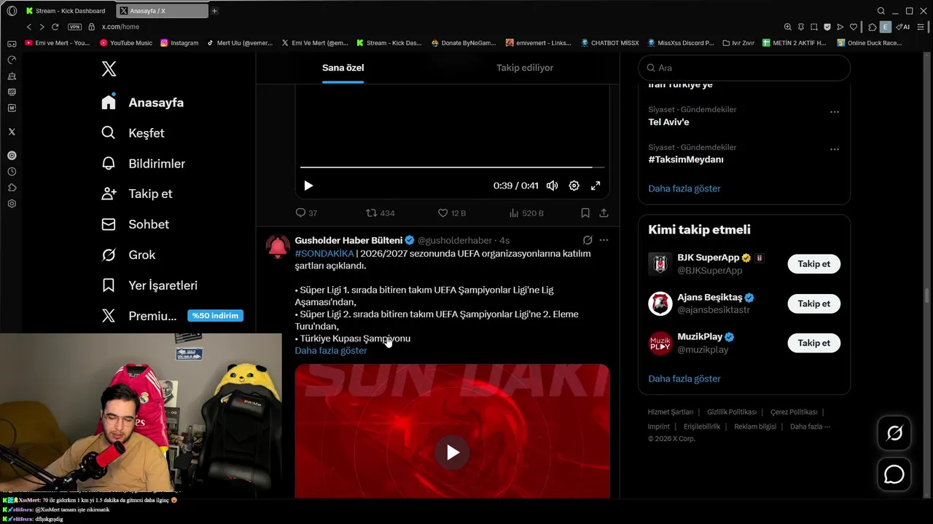Expand footer Daha fazla menu
Screen dimensions: 933x524
click(810, 426)
